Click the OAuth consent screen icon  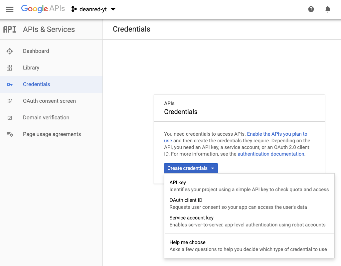point(10,101)
